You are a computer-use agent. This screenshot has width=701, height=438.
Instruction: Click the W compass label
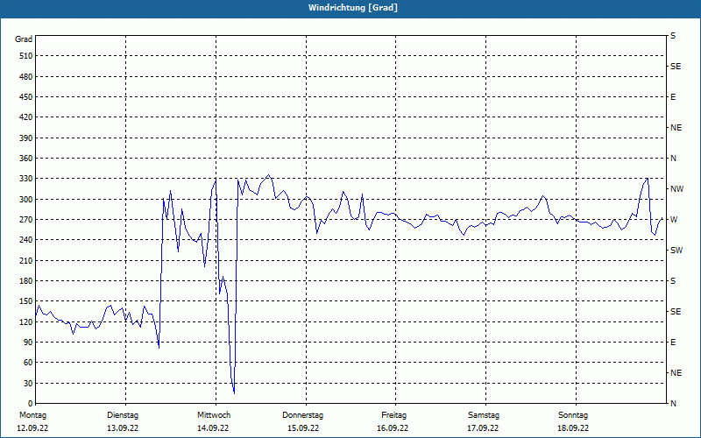[x=674, y=220]
